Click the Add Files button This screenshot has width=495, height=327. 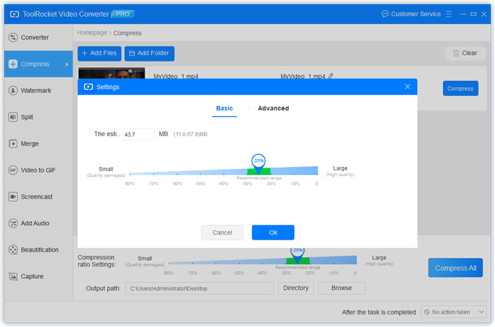coord(100,53)
